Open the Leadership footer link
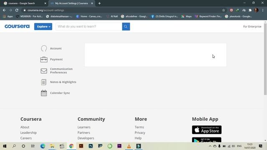Viewport: 267px width, 150px height. click(x=28, y=132)
